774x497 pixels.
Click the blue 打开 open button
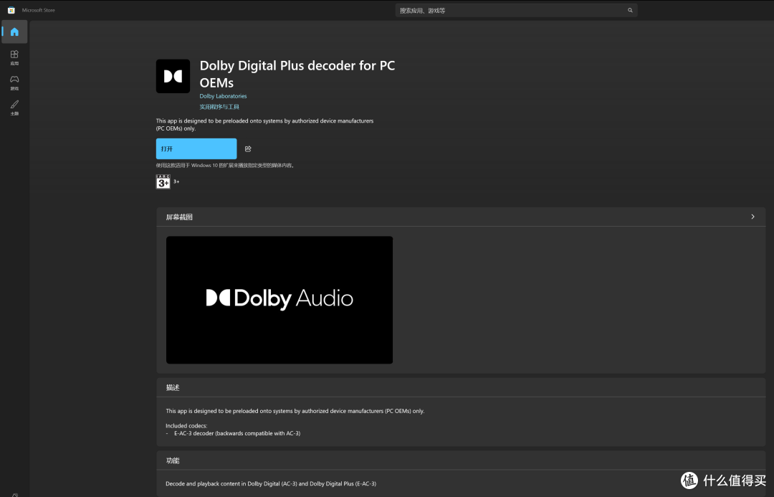pos(196,148)
